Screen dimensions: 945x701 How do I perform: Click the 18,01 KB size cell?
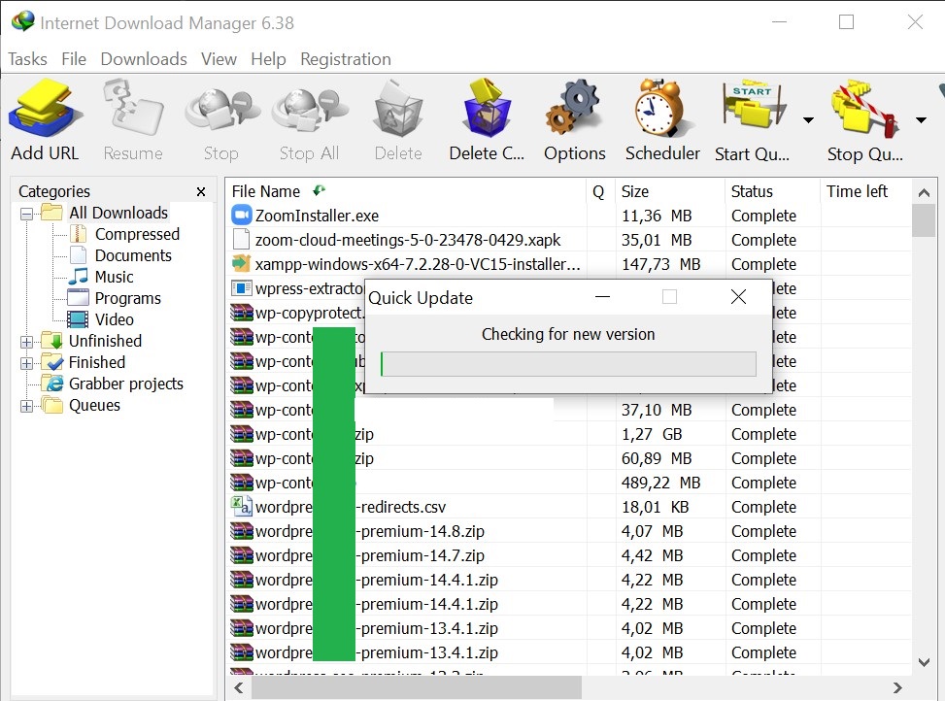(x=656, y=507)
